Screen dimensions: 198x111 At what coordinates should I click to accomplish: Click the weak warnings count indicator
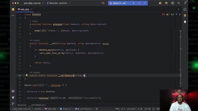[173, 14]
